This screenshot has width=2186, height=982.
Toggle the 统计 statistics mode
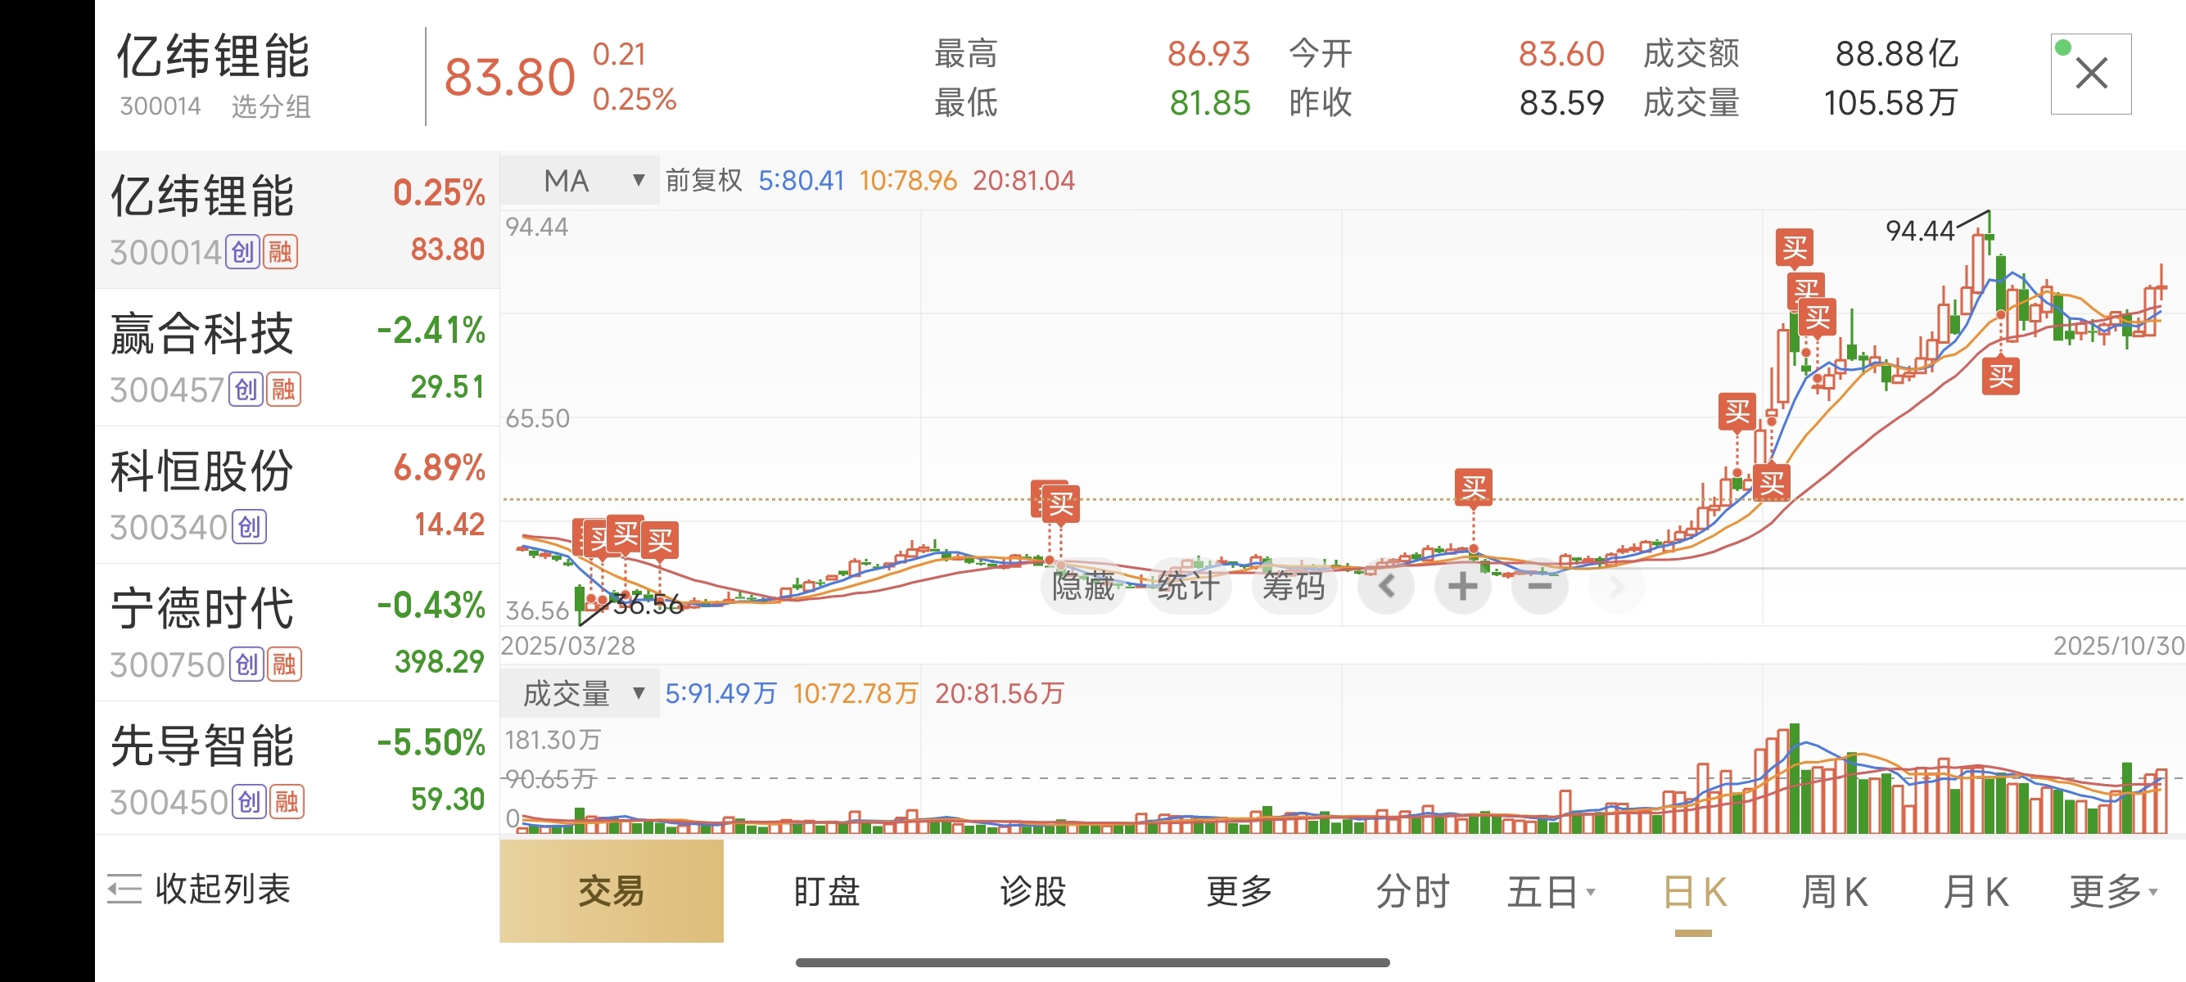point(1188,587)
